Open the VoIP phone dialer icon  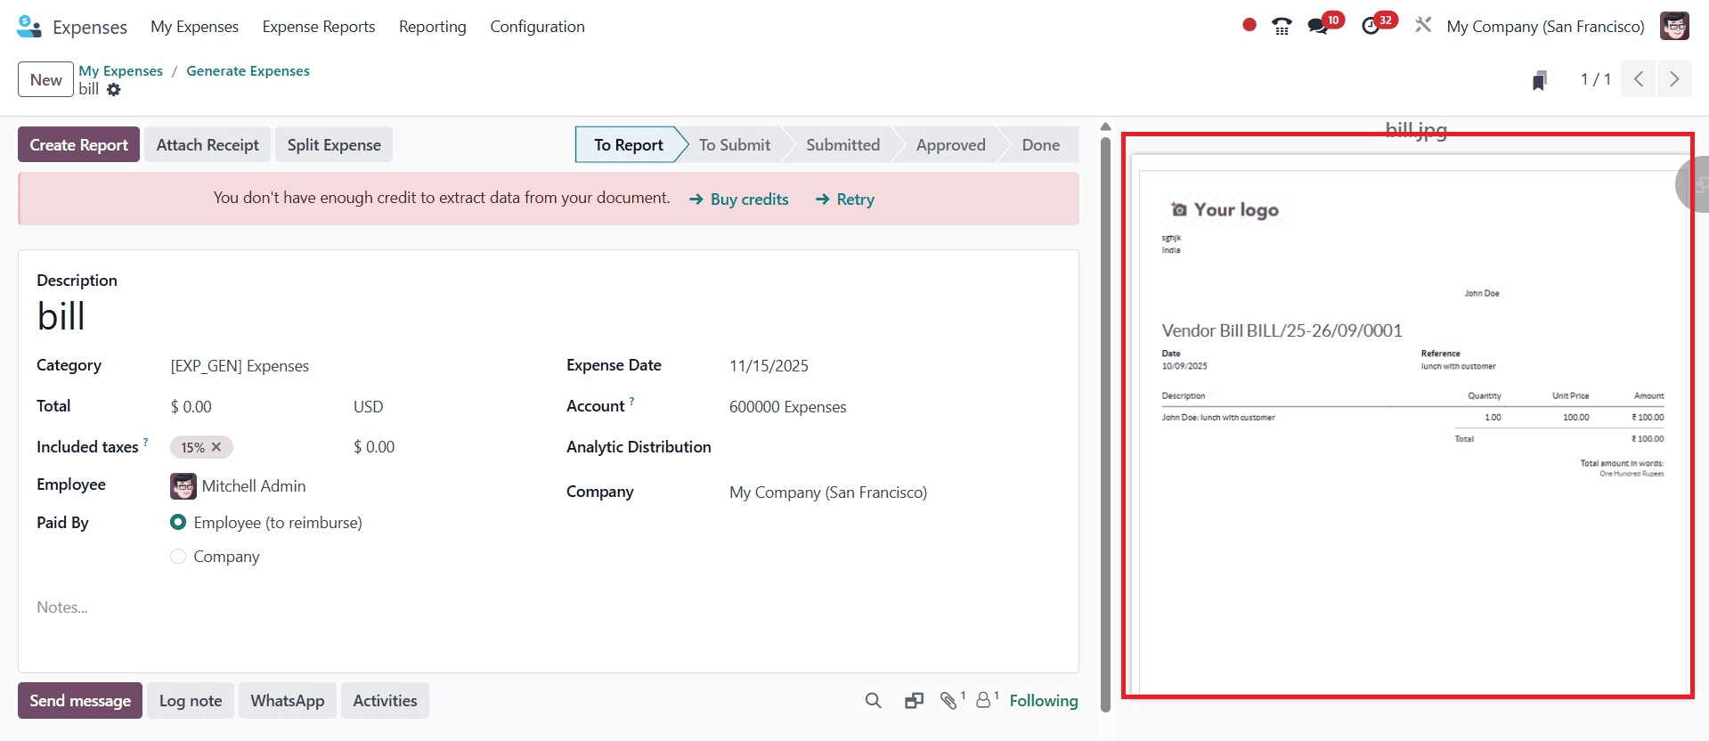click(x=1282, y=27)
